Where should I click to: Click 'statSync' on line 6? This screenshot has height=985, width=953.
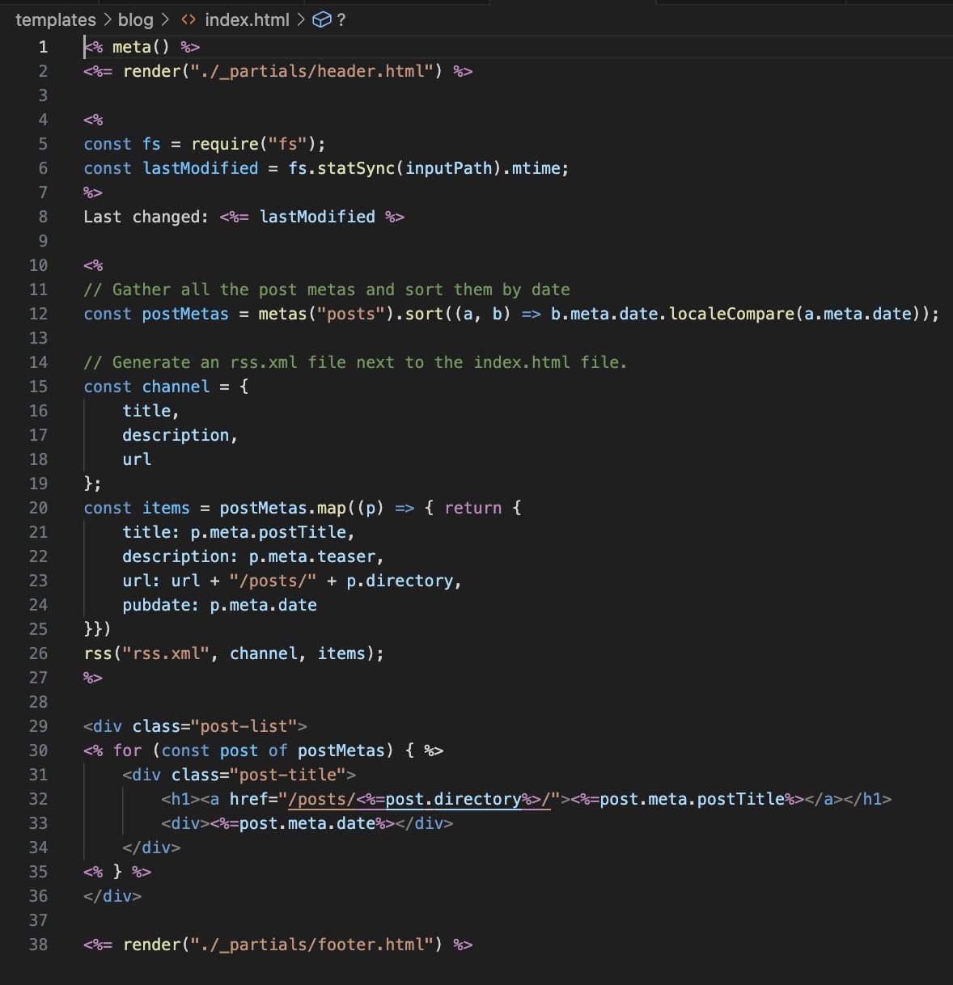pyautogui.click(x=356, y=168)
